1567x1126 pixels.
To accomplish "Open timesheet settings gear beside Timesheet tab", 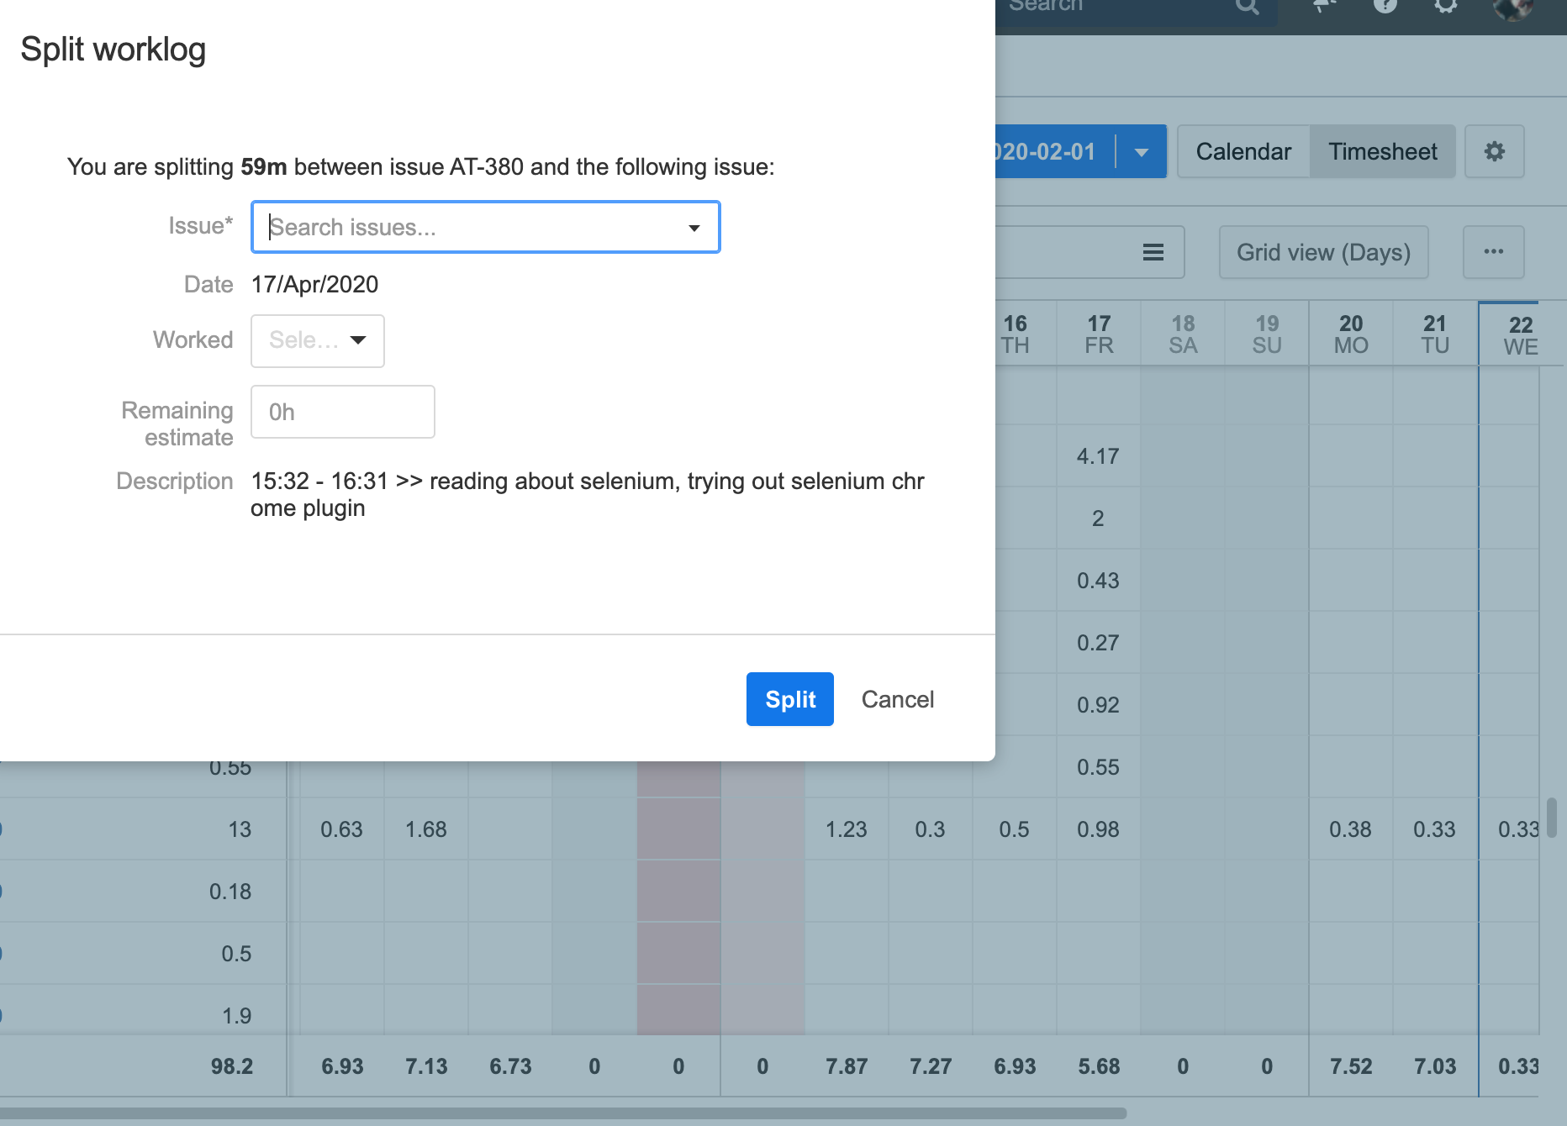I will [1494, 151].
